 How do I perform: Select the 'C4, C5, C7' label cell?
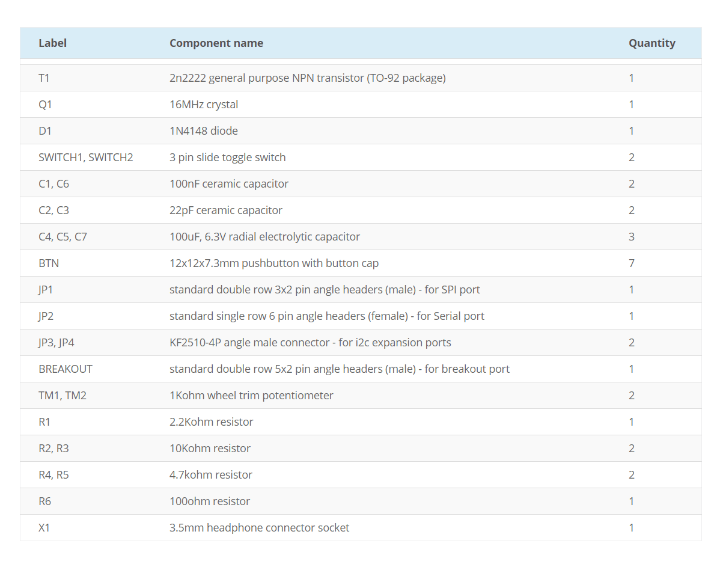(63, 236)
